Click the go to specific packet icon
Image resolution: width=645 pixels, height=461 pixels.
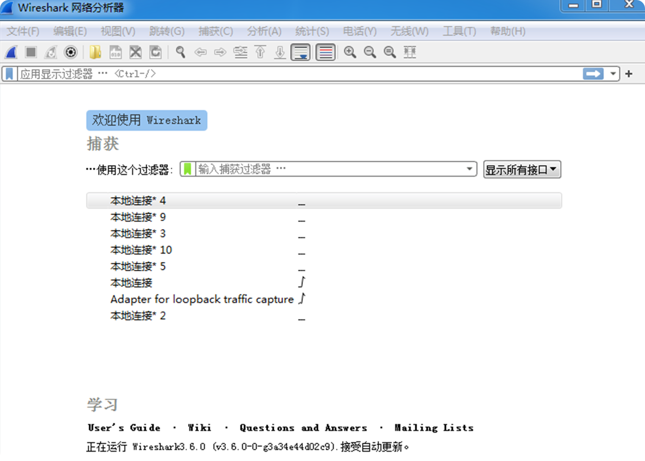240,52
